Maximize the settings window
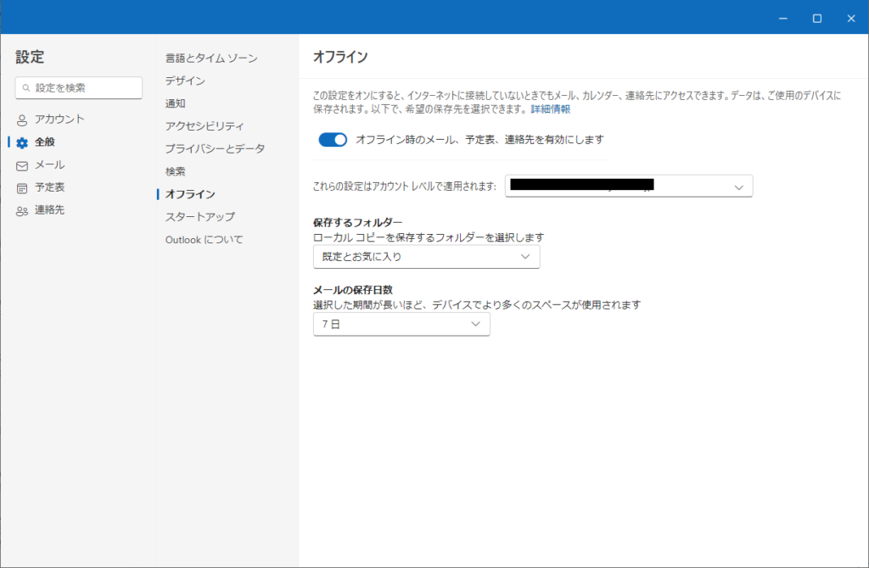The height and width of the screenshot is (568, 869). [x=816, y=18]
